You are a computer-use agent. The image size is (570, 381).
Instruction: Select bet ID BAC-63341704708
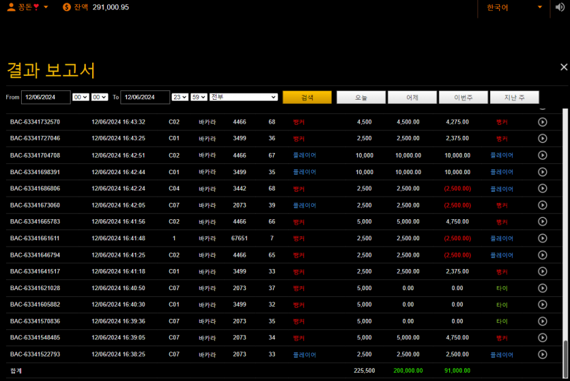tap(35, 155)
